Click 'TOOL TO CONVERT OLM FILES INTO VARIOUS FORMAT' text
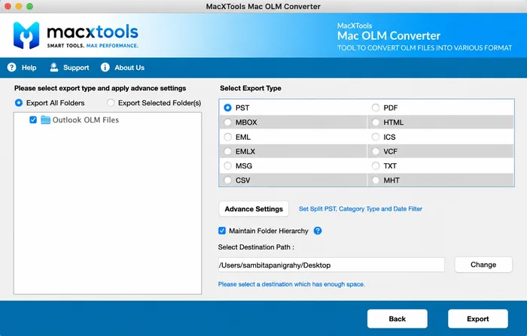527x336 pixels. (x=425, y=47)
